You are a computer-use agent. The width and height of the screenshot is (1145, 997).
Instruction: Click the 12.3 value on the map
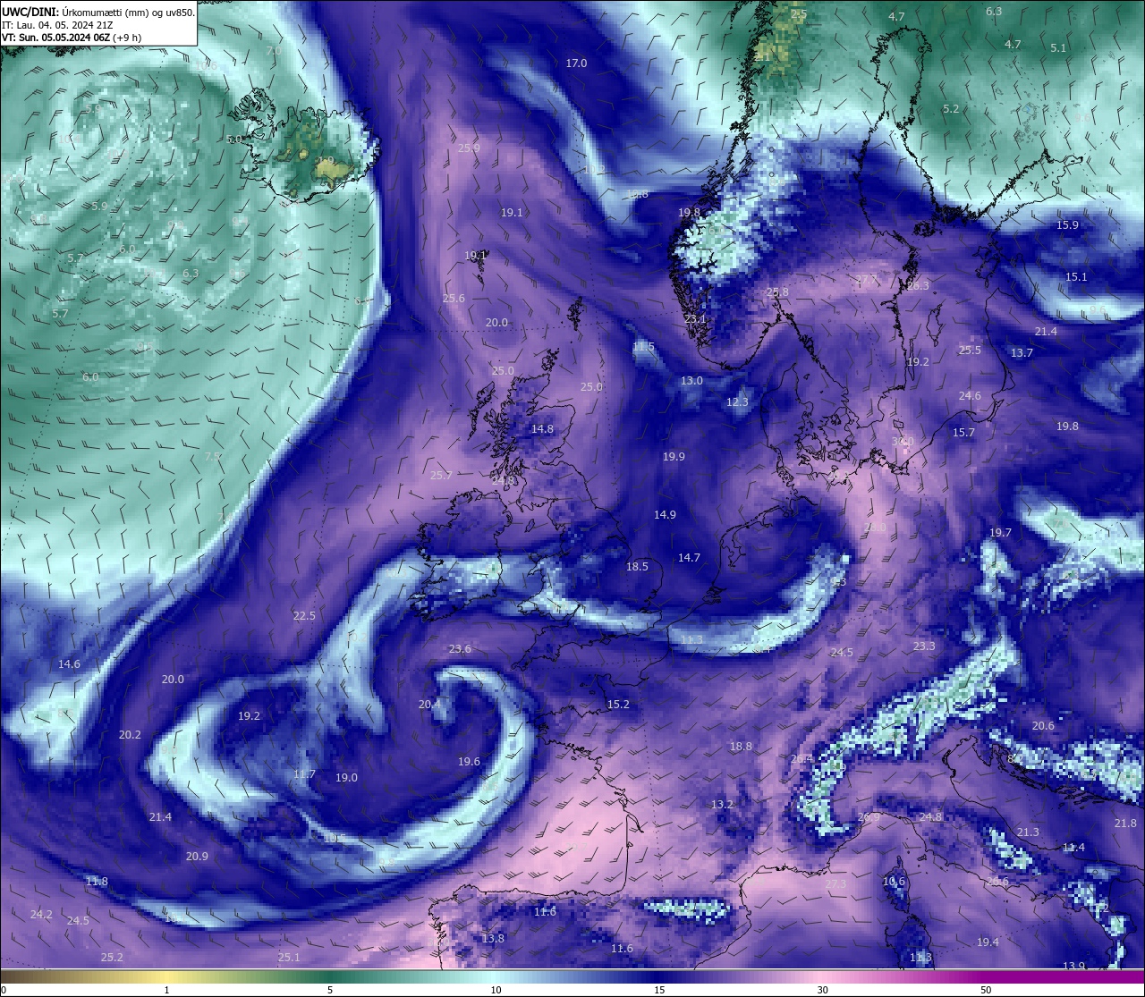pyautogui.click(x=737, y=402)
